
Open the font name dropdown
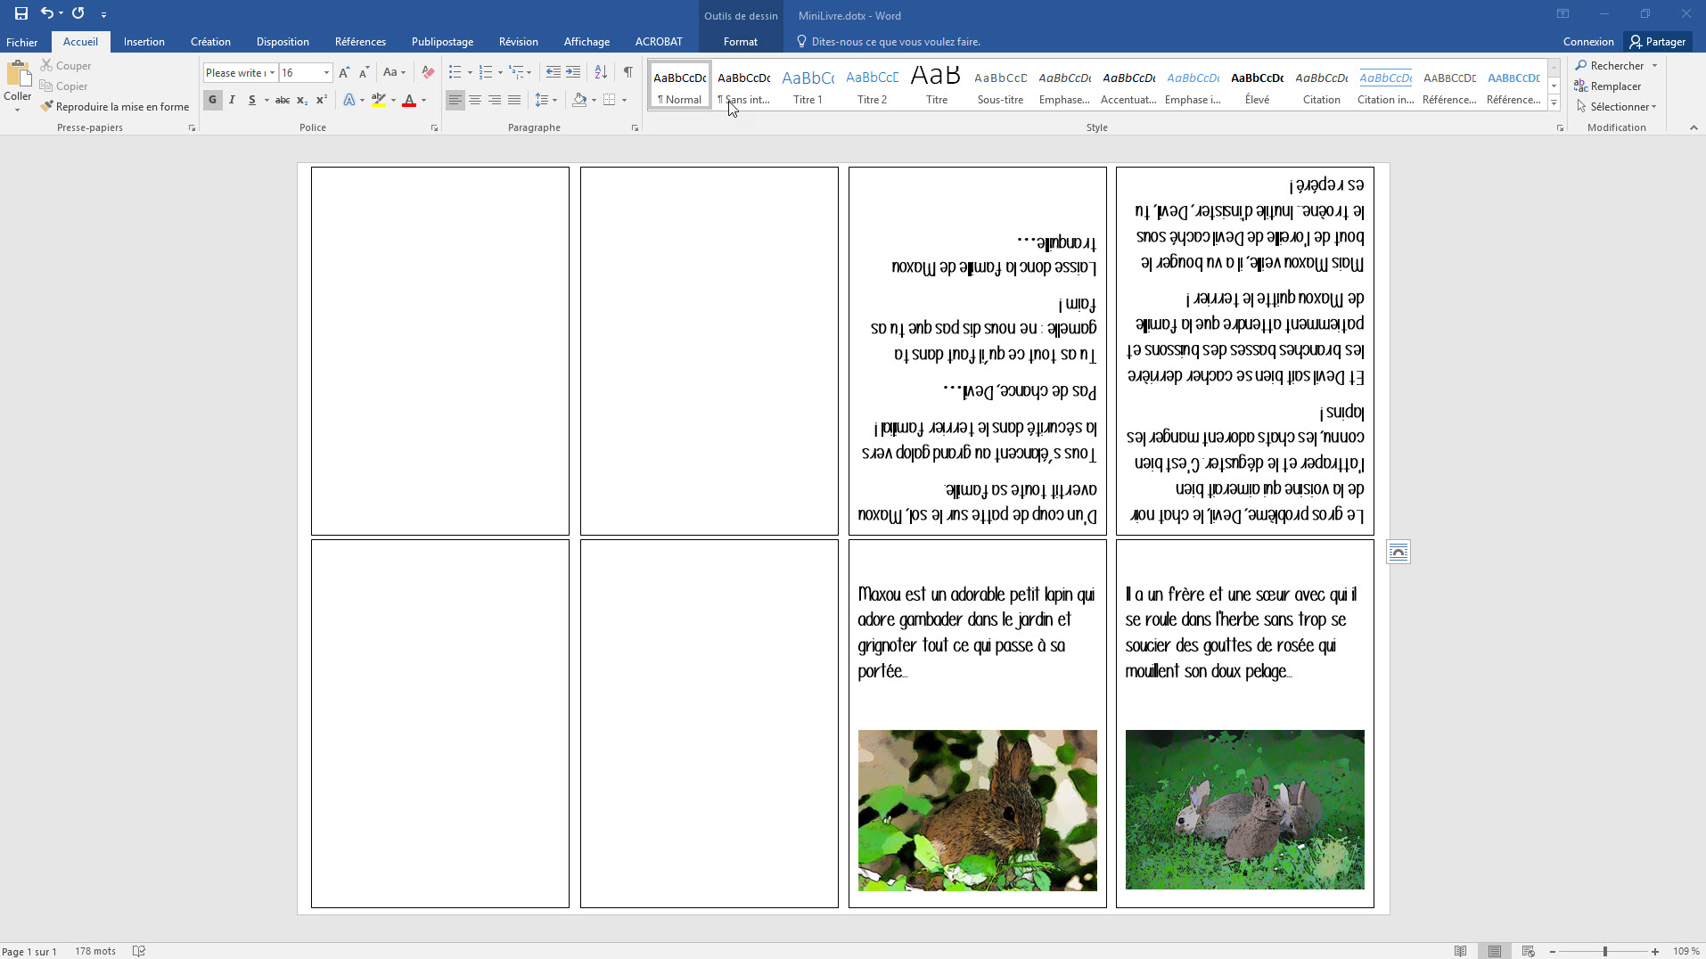272,72
